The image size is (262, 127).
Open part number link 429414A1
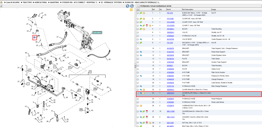[171, 93]
